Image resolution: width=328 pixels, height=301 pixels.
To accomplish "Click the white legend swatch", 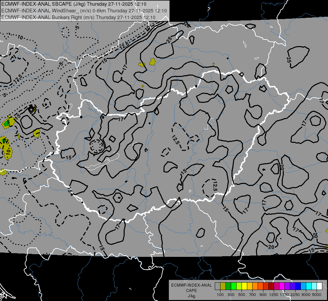I will pyautogui.click(x=319, y=286).
